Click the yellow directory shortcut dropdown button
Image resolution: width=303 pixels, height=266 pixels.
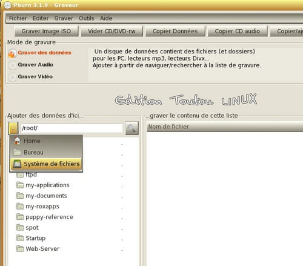pyautogui.click(x=13, y=128)
